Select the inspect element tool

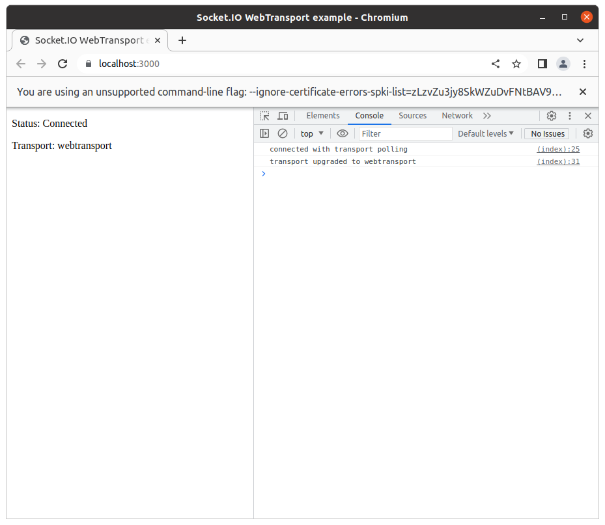pos(264,115)
